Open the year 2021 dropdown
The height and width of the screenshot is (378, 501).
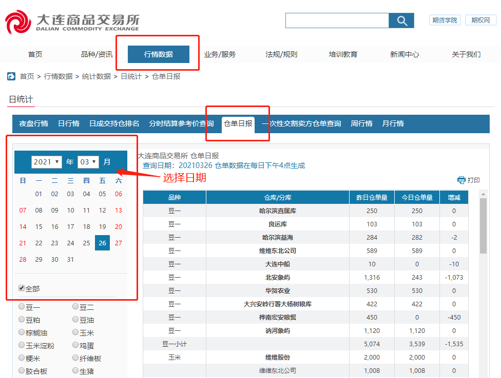coord(47,162)
